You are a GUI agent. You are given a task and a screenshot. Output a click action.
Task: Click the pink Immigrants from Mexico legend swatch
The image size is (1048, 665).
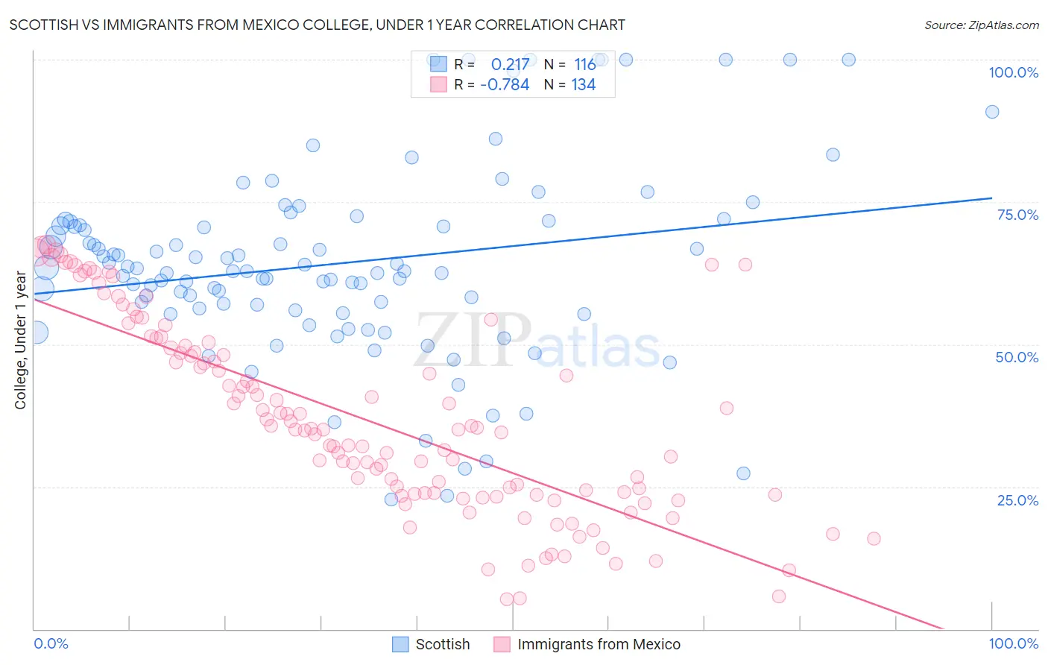(502, 644)
